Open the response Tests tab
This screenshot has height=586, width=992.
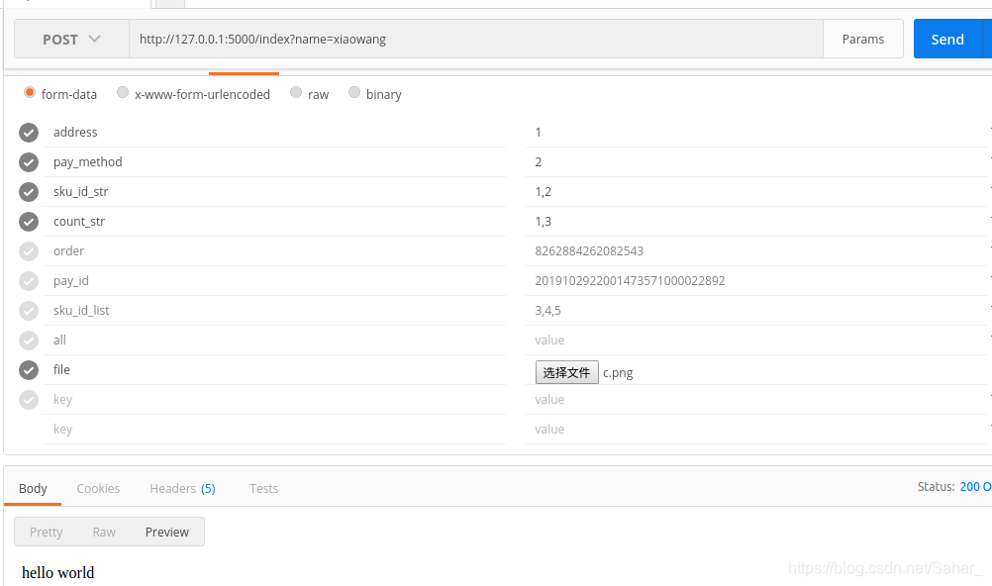[x=263, y=489]
